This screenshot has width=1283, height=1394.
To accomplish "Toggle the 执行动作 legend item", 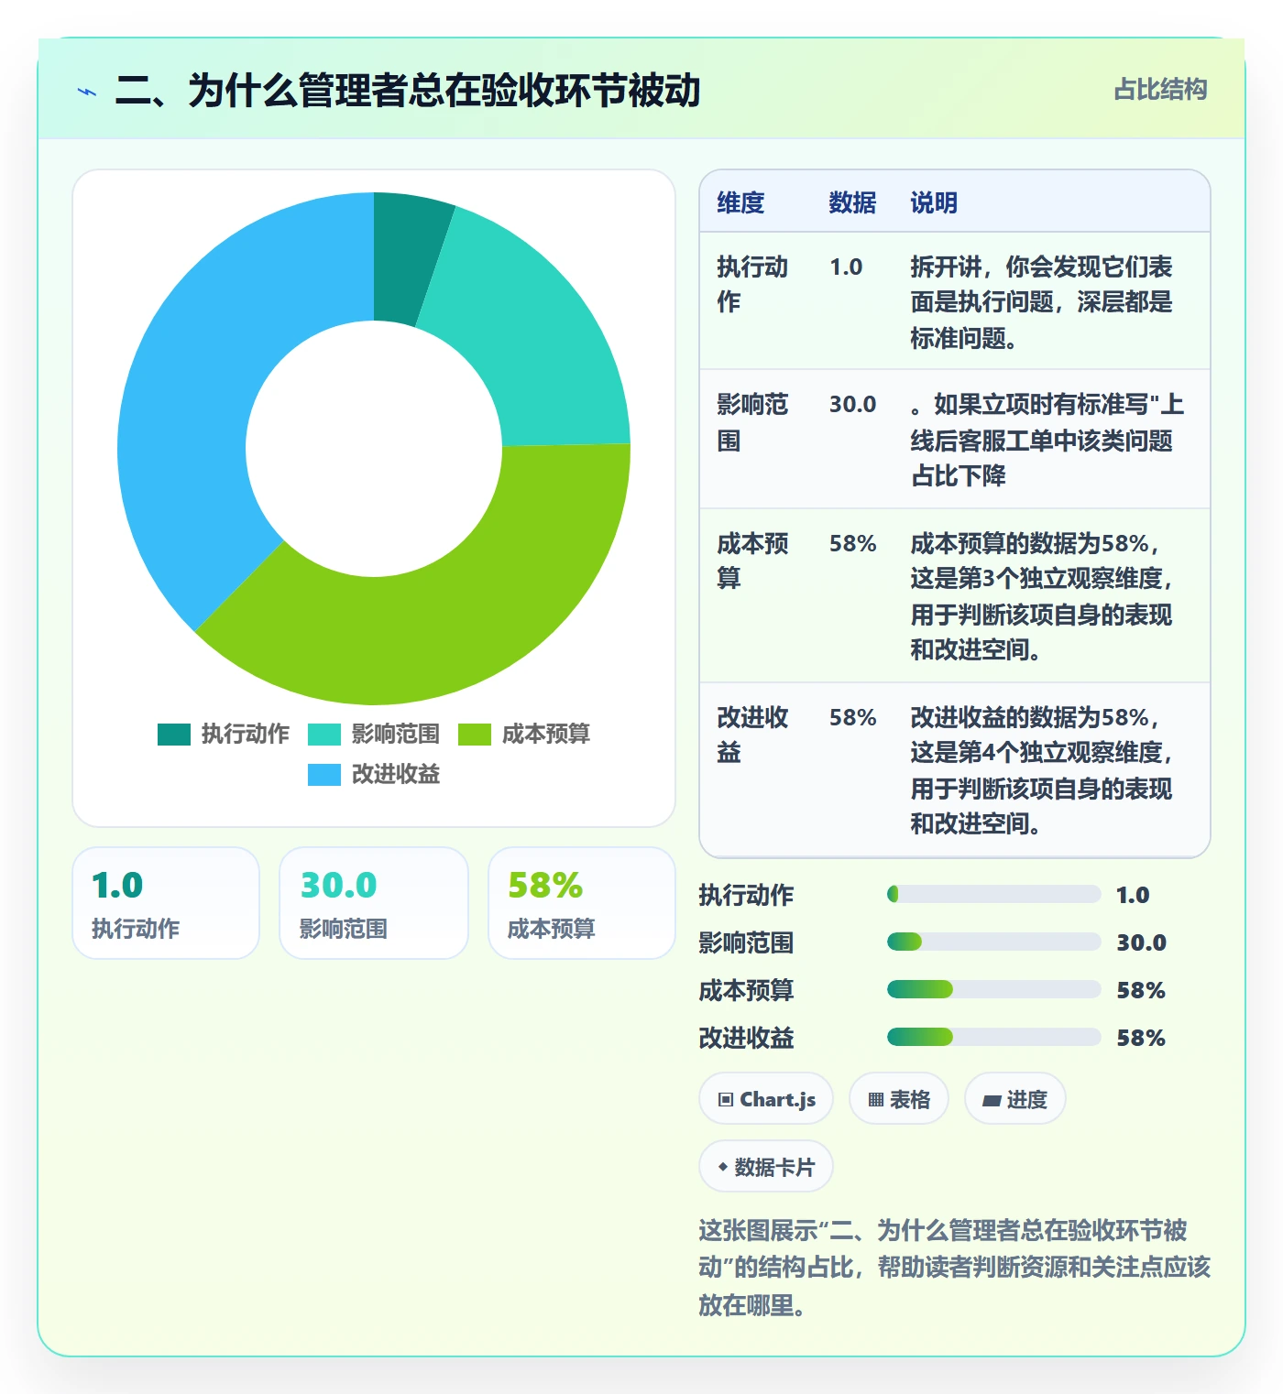I will pyautogui.click(x=223, y=735).
